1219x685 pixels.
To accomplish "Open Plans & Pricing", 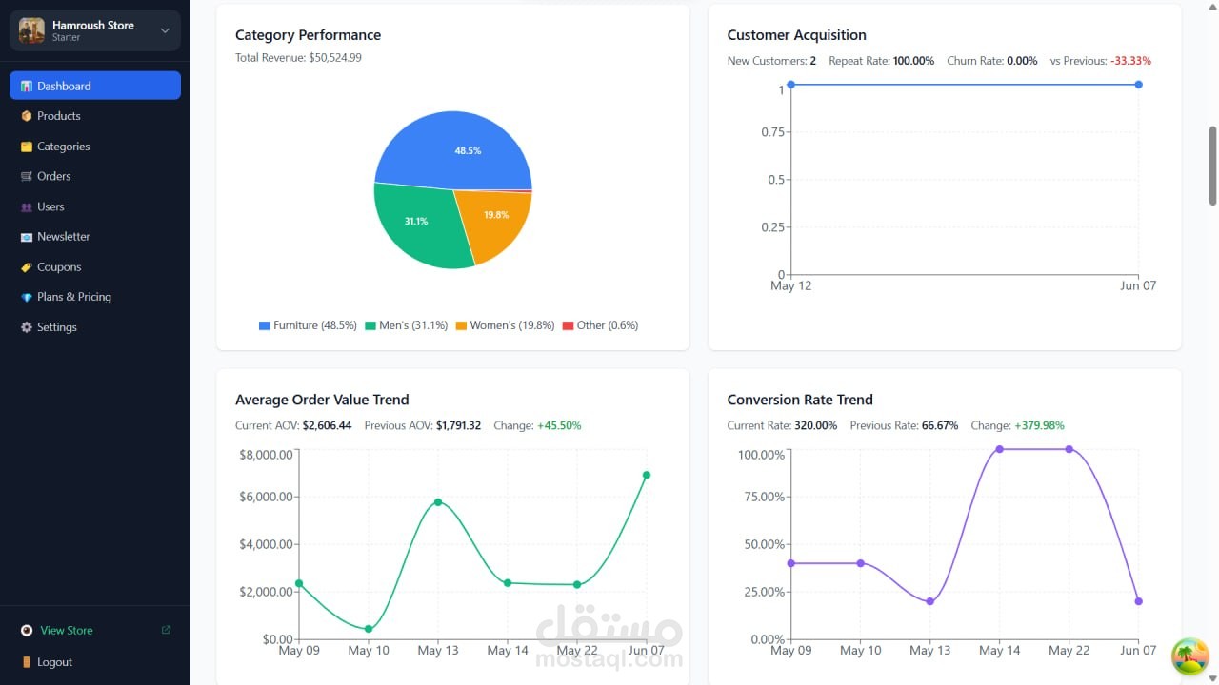I will point(95,297).
